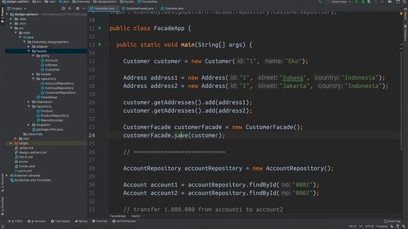Open the Spring tool window tab
The image size is (408, 229).
pos(81,221)
